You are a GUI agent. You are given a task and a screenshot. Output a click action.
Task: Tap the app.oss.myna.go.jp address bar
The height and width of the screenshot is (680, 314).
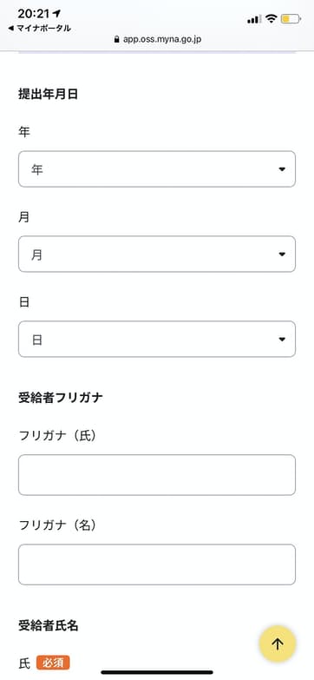point(157,39)
